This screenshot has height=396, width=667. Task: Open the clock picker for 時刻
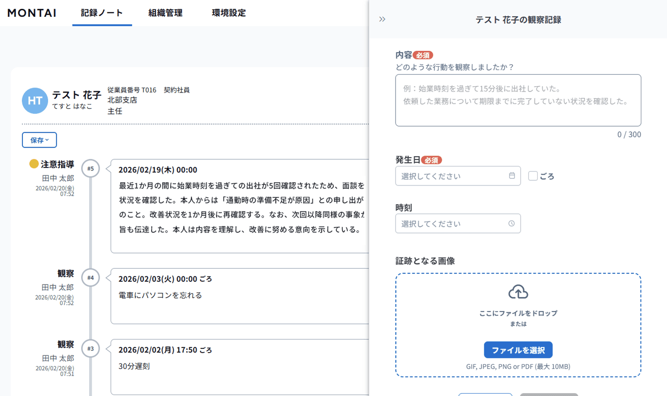(x=512, y=223)
